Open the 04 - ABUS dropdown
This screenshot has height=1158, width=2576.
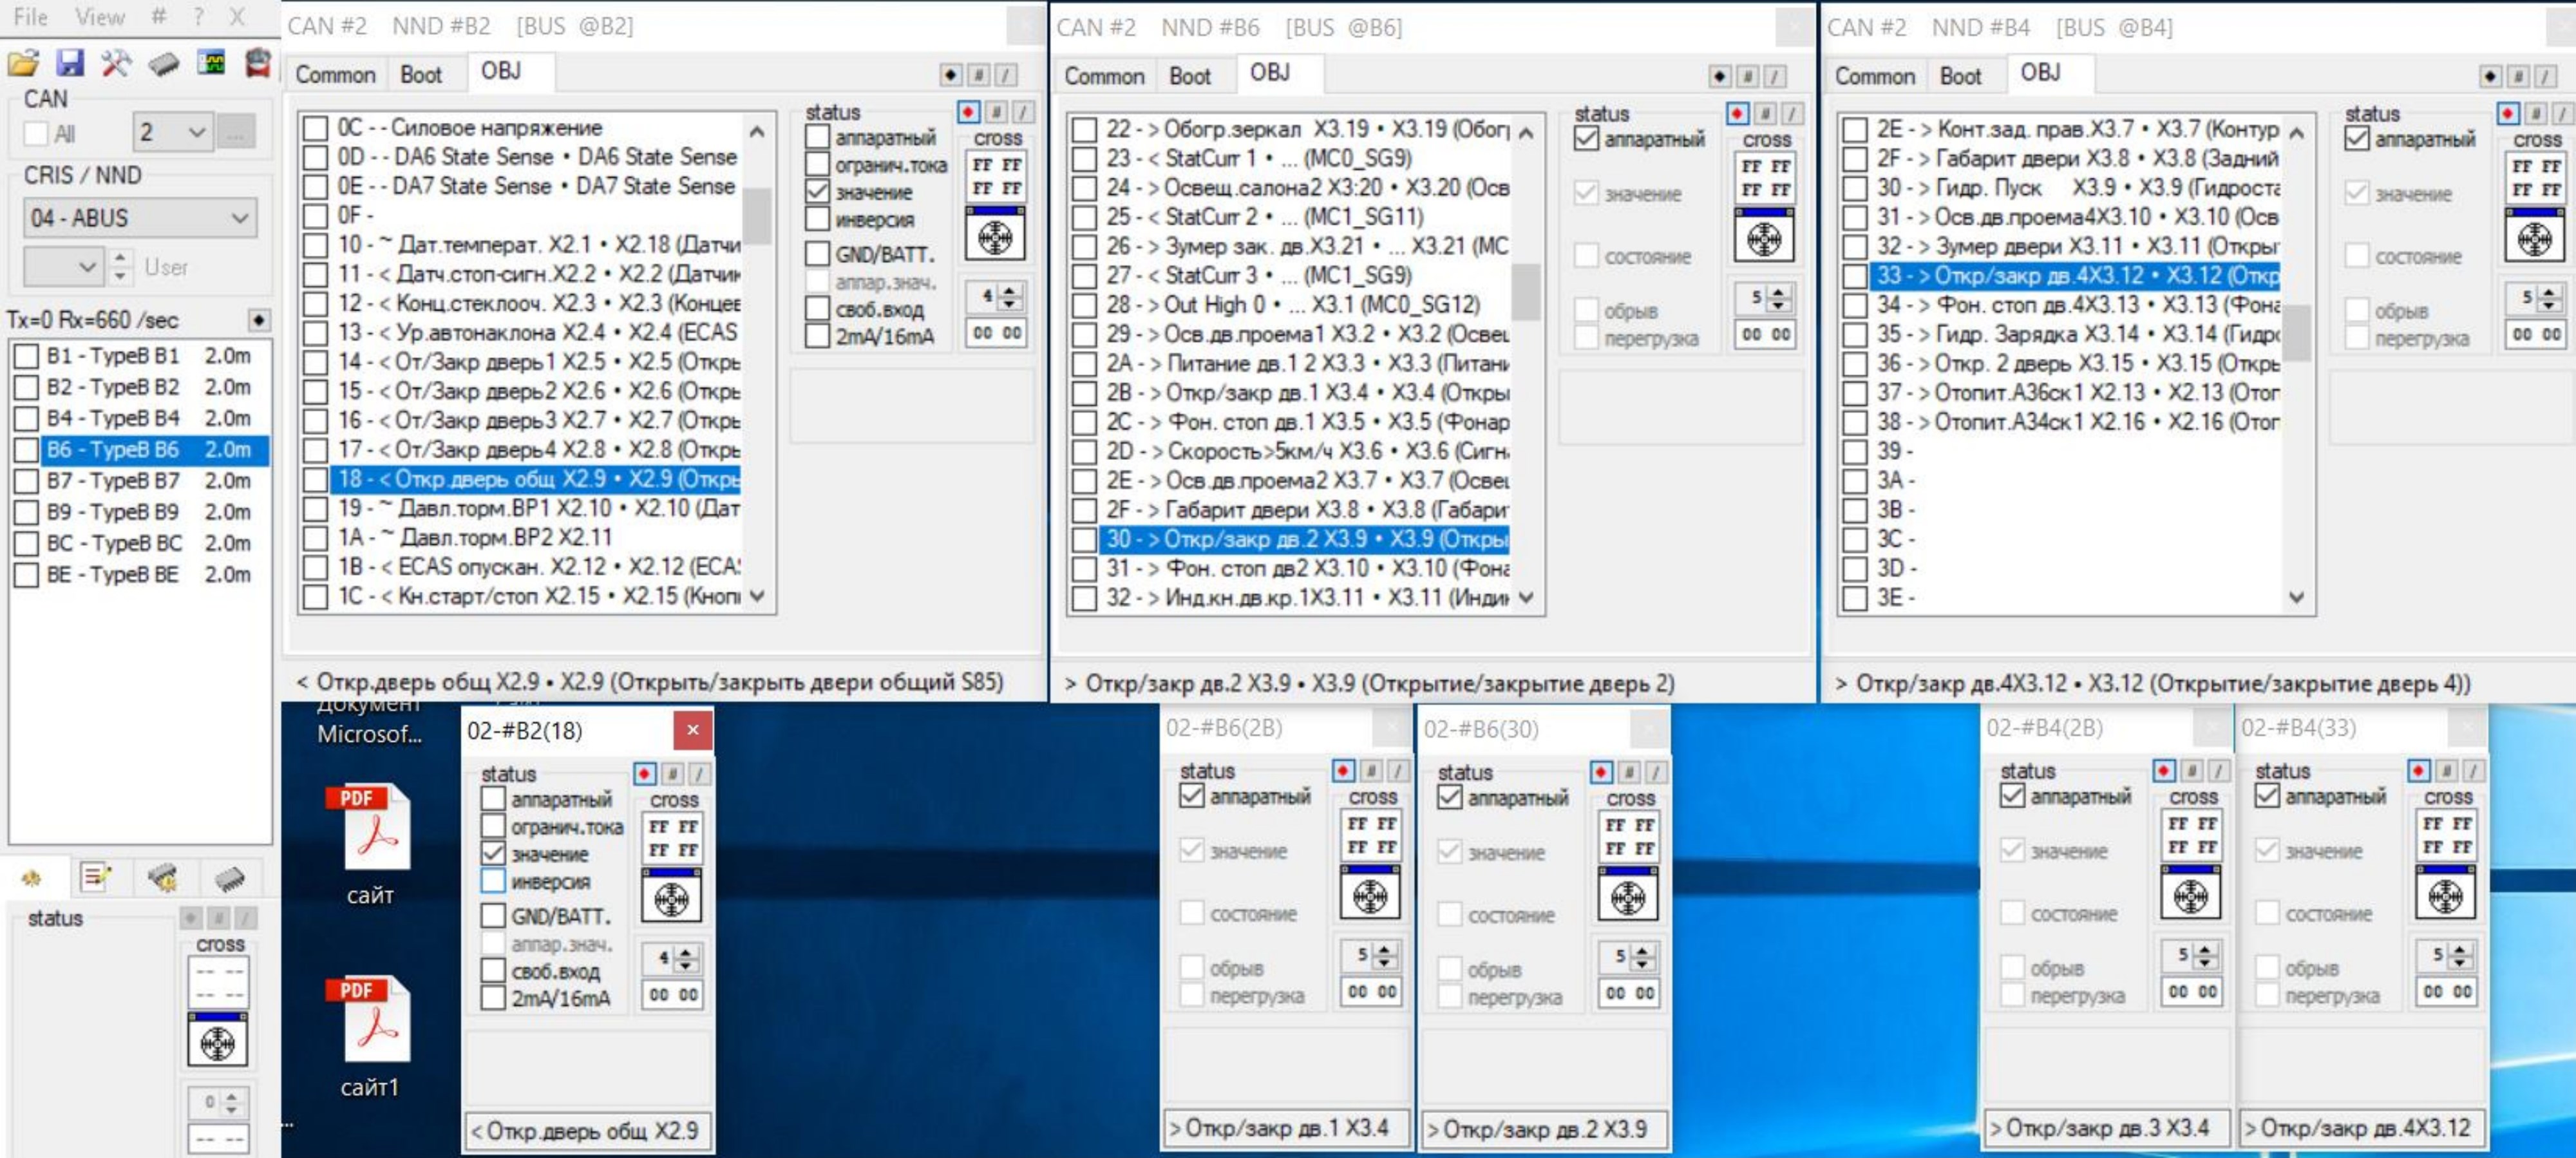[x=140, y=217]
